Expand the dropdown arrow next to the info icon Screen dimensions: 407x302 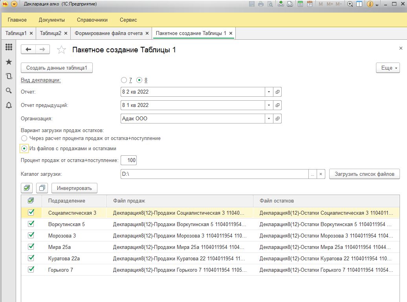(377, 5)
